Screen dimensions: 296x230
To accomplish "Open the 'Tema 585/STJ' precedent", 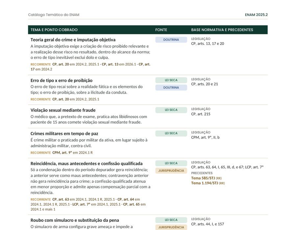I will tap(203, 178).
